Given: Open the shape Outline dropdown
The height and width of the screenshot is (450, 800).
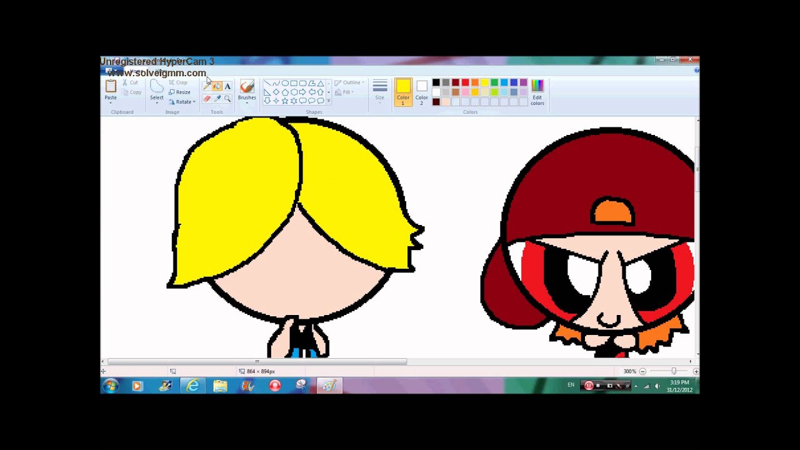Looking at the screenshot, I should (x=349, y=82).
